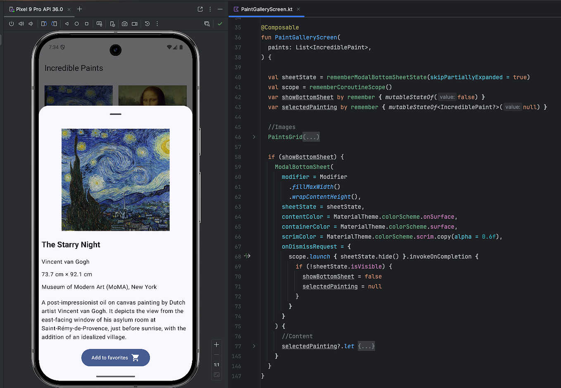The image size is (561, 388).
Task: Zoom in on the device screen
Action: (x=216, y=344)
